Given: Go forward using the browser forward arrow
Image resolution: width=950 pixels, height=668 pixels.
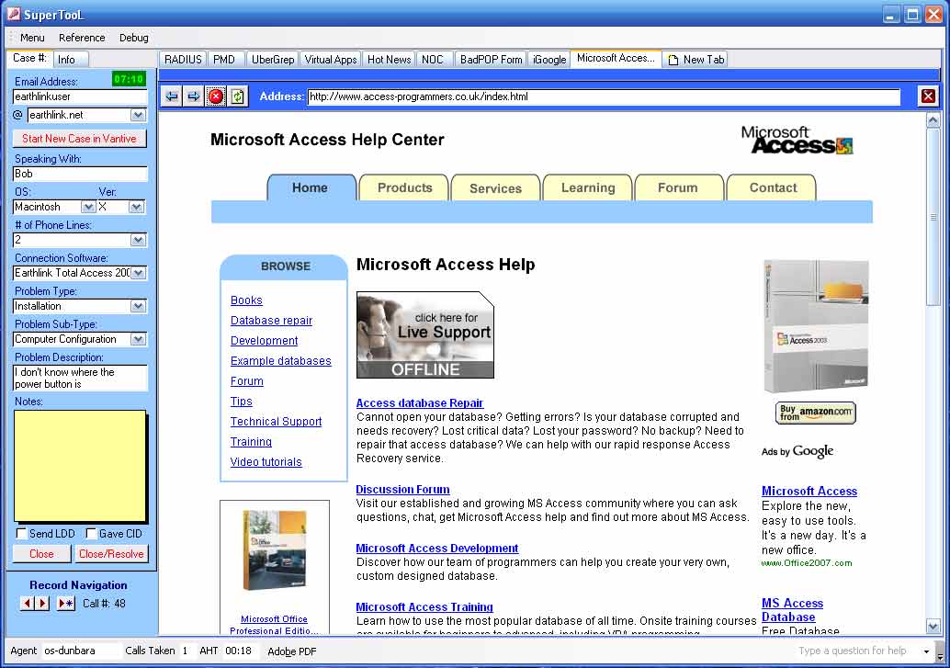Looking at the screenshot, I should (x=193, y=96).
